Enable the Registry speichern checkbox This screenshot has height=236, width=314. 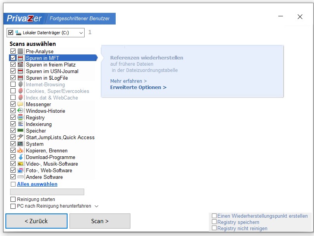pos(214,222)
